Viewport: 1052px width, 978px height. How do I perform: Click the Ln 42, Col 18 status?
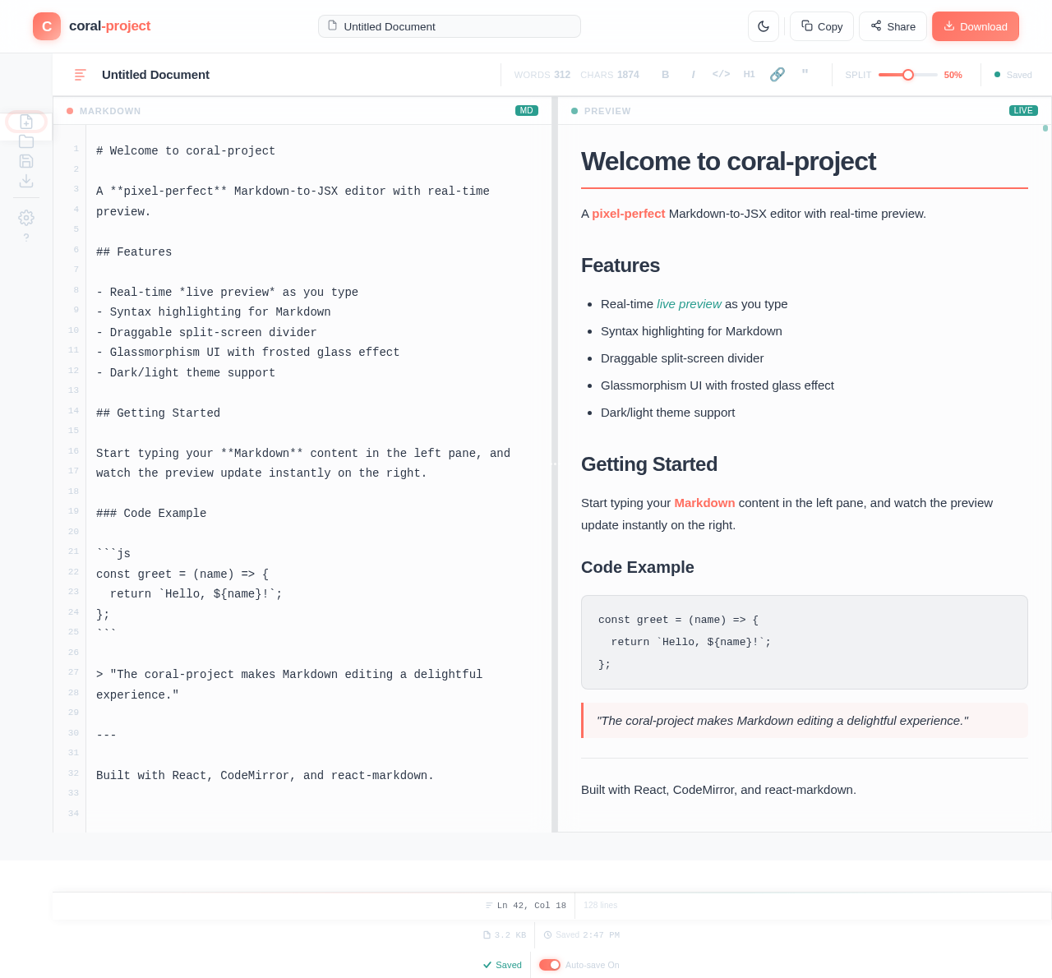(526, 906)
